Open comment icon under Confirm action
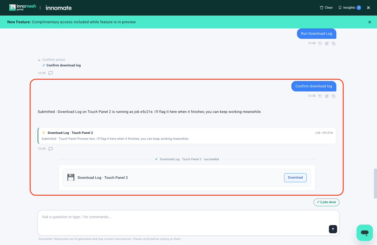Image resolution: width=377 pixels, height=245 pixels. point(51,73)
